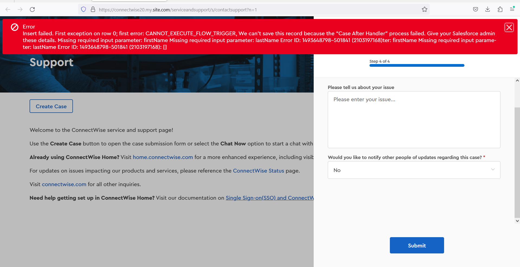Open the home.connectwise.com link

(163, 157)
